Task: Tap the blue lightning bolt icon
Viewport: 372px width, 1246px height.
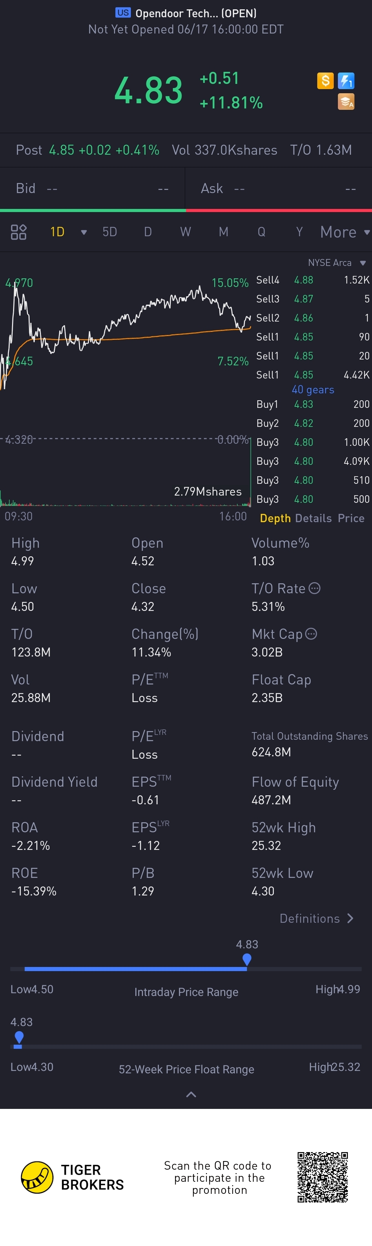Action: (x=346, y=81)
